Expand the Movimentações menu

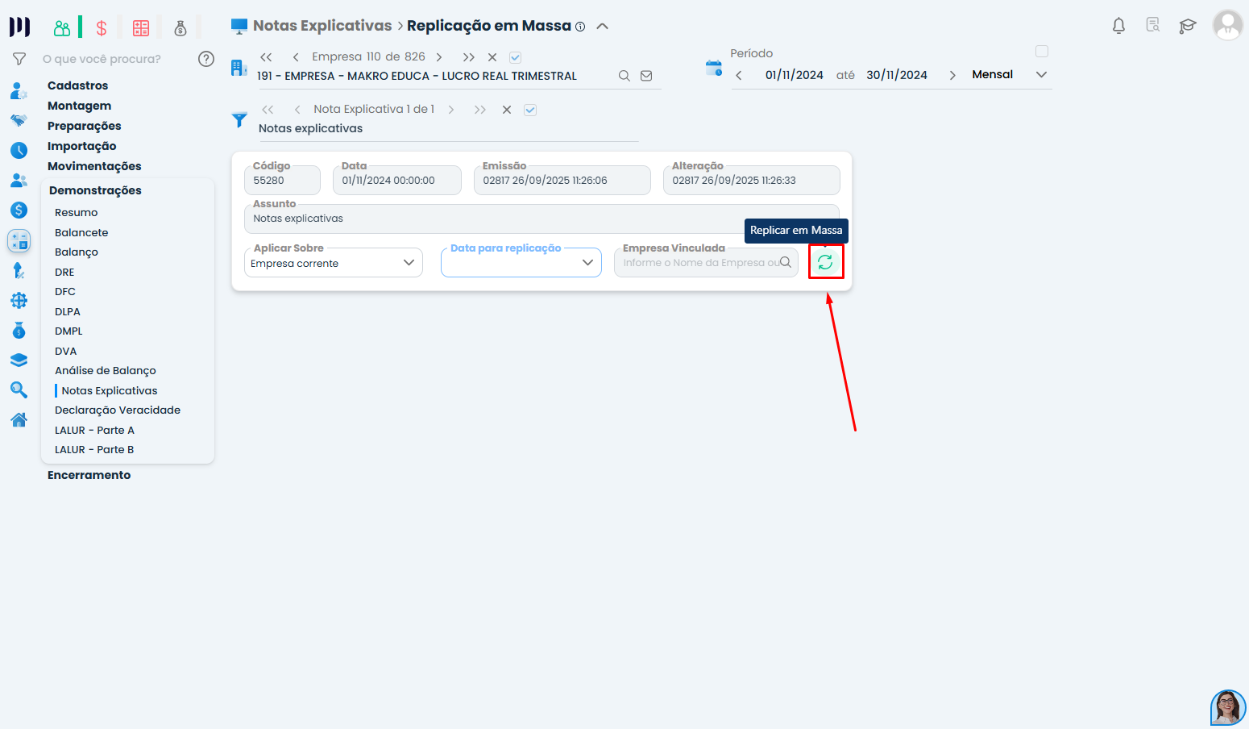click(x=94, y=166)
